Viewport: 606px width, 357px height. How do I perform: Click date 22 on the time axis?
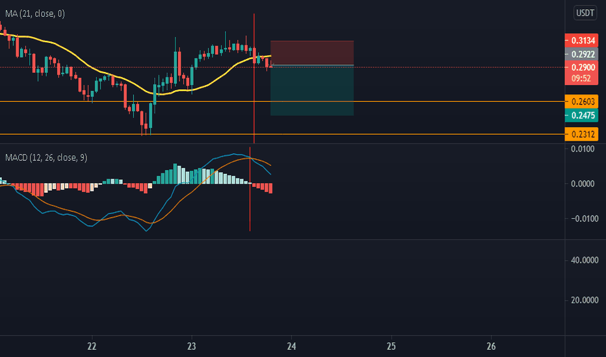pos(92,346)
